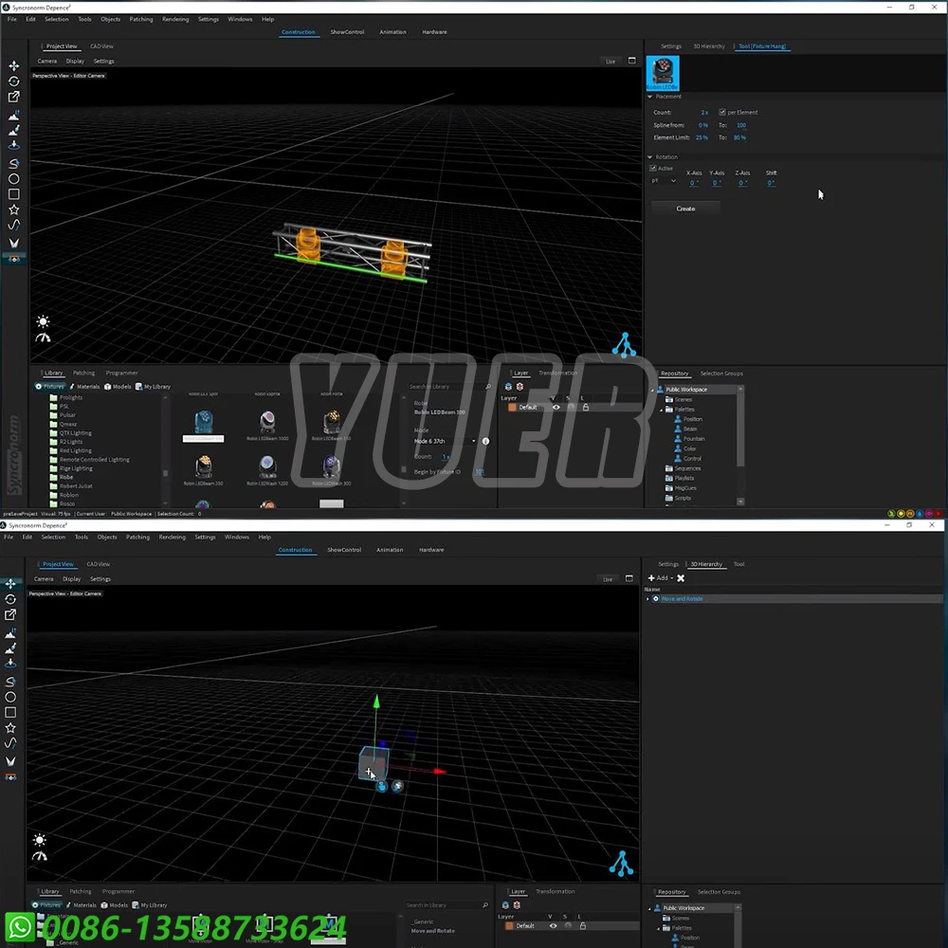The width and height of the screenshot is (948, 948).
Task: Click the maximize viewport icon next to upper Live
Action: [631, 61]
